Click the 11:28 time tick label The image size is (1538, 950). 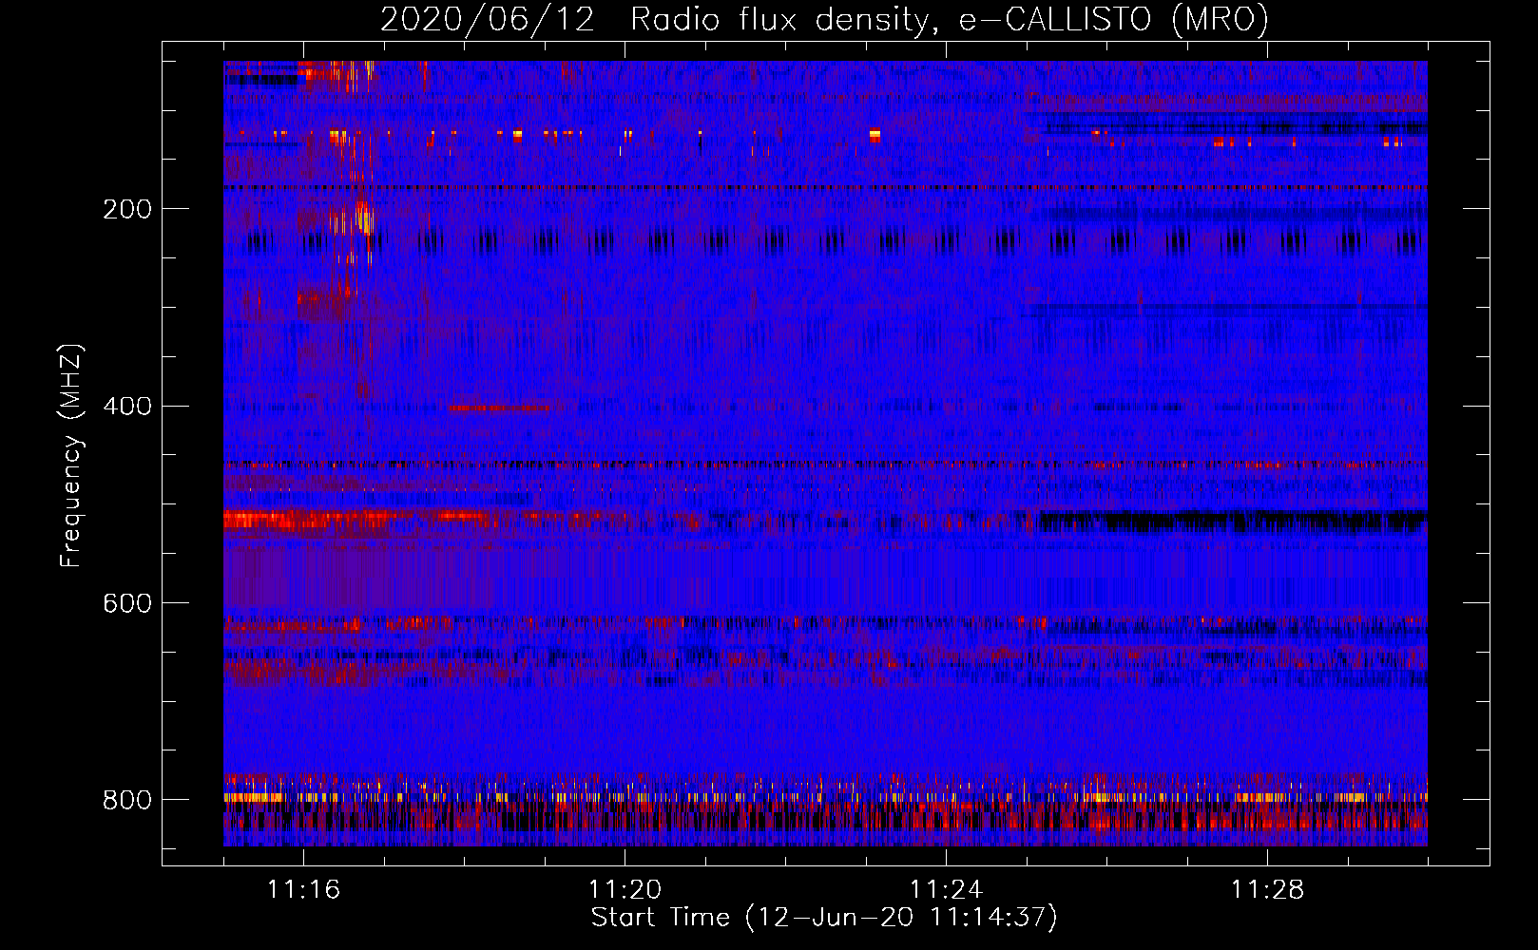click(x=1267, y=890)
